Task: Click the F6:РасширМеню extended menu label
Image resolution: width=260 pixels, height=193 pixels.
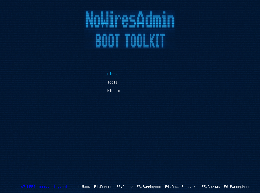Action: tap(237, 187)
